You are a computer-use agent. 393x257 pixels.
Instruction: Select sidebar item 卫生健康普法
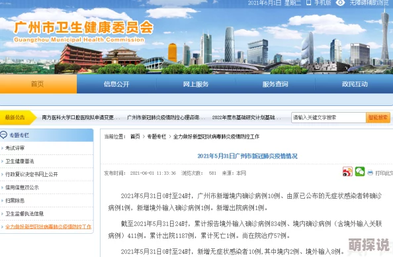pyautogui.click(x=20, y=161)
